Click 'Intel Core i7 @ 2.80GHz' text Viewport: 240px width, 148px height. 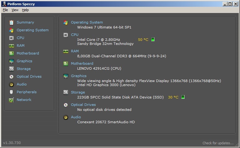point(99,40)
